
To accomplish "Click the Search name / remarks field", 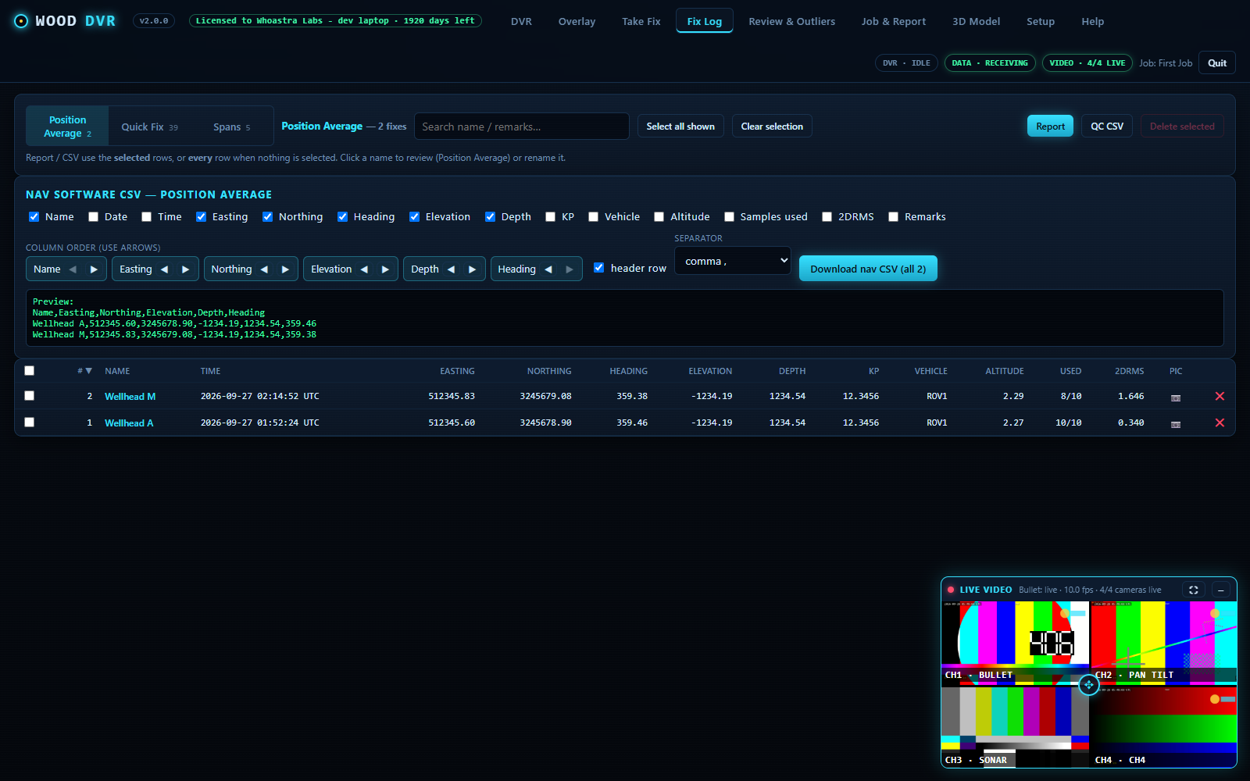I will (x=521, y=127).
